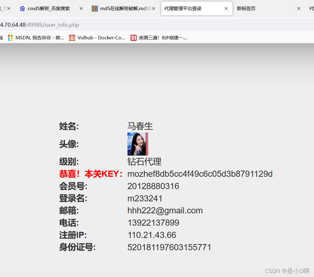Open the 亲测三遍！8步搭建 bookmark
The height and width of the screenshot is (277, 314).
point(159,38)
